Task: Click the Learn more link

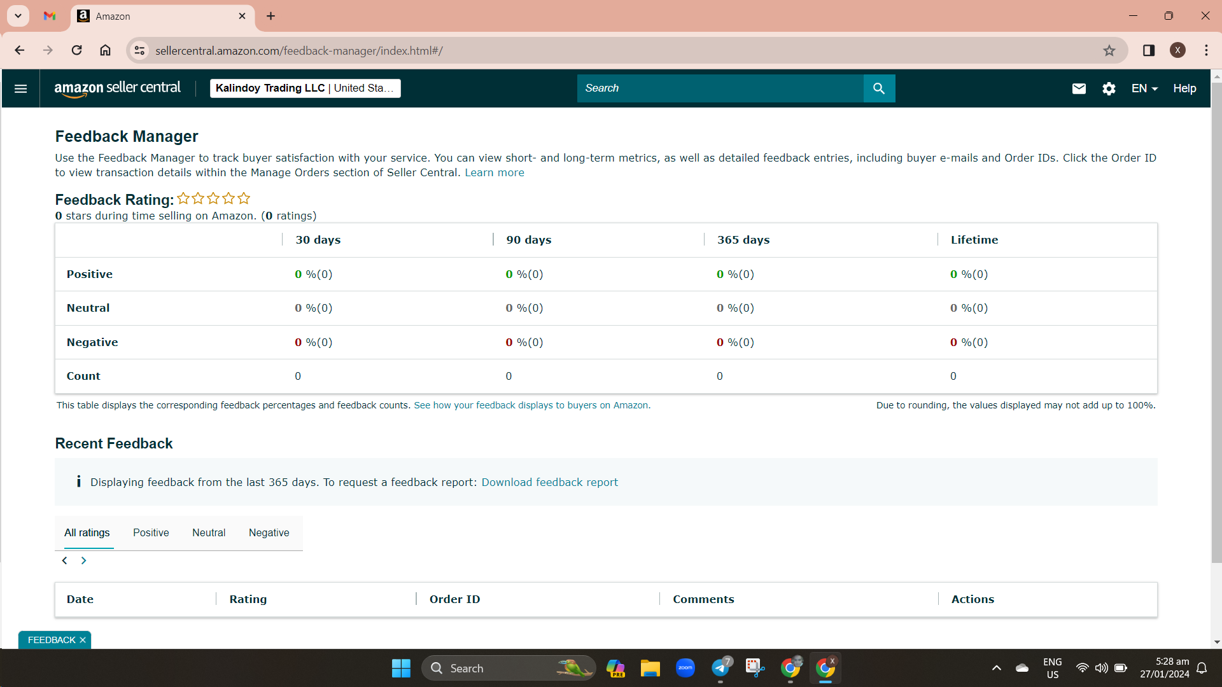Action: coord(495,172)
